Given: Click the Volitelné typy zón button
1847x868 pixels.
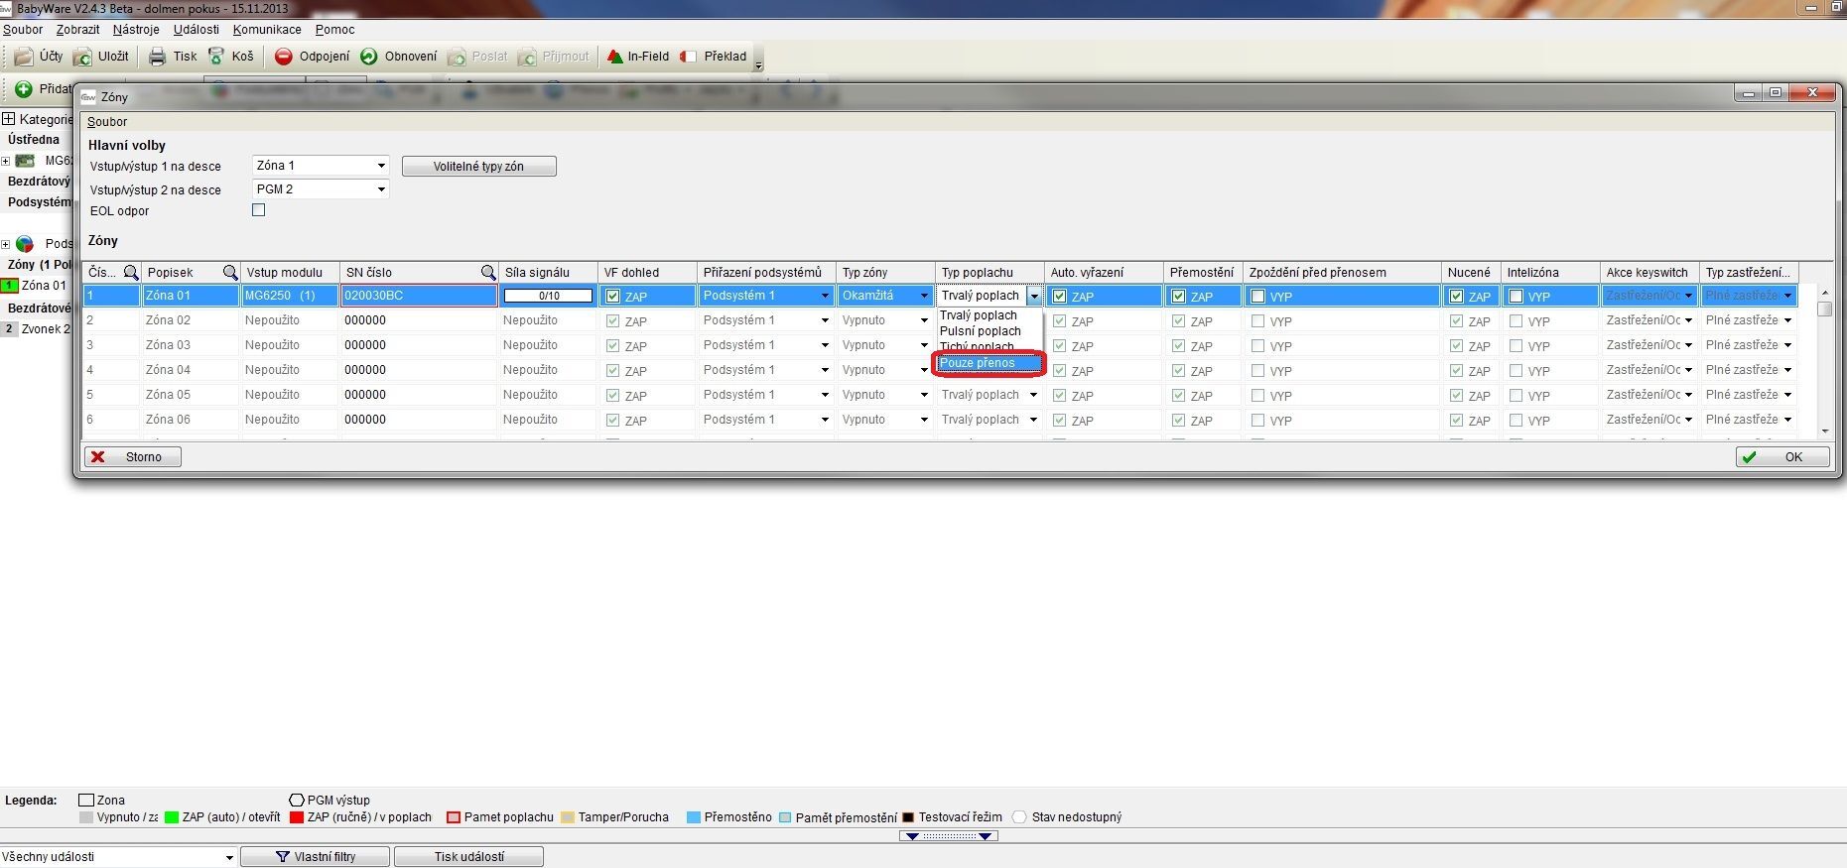Looking at the screenshot, I should tap(478, 167).
